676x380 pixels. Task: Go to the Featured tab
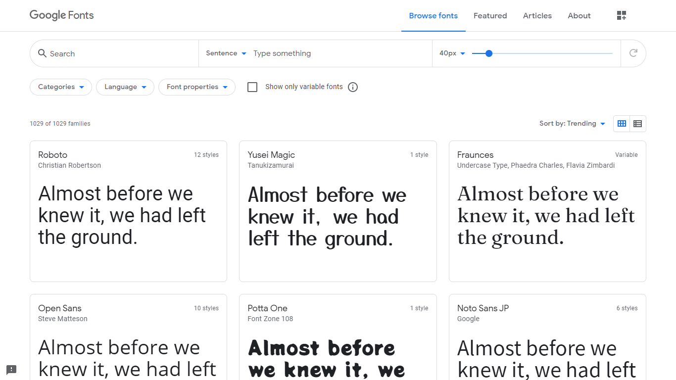click(490, 16)
